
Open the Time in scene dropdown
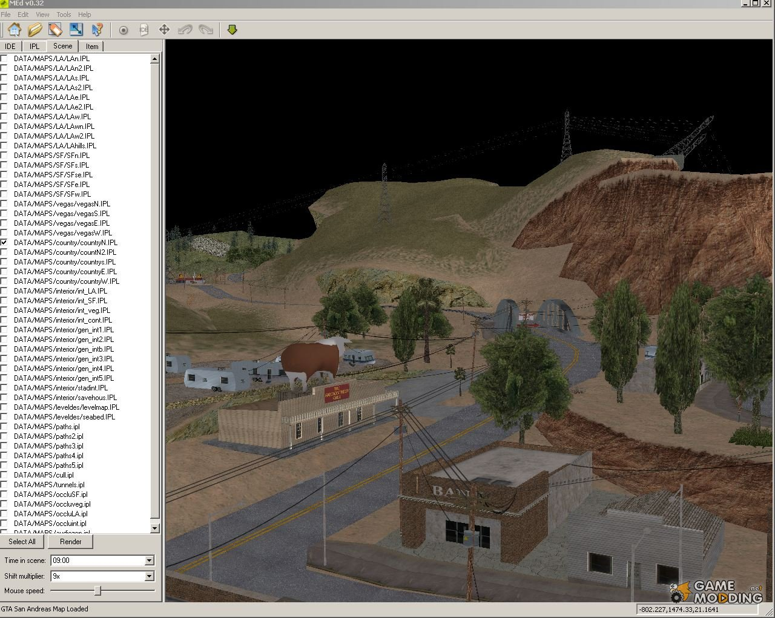point(149,560)
